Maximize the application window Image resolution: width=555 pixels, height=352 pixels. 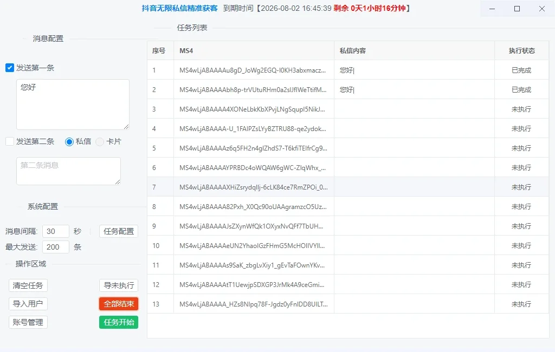[517, 9]
